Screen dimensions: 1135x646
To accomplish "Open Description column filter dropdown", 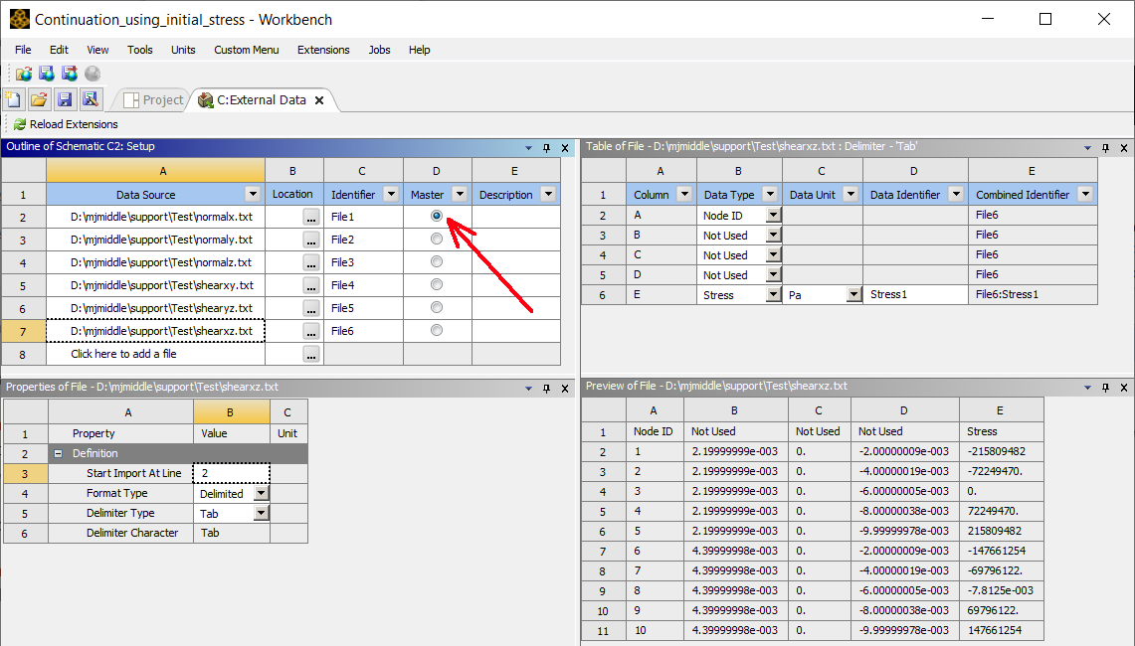I will click(x=548, y=194).
